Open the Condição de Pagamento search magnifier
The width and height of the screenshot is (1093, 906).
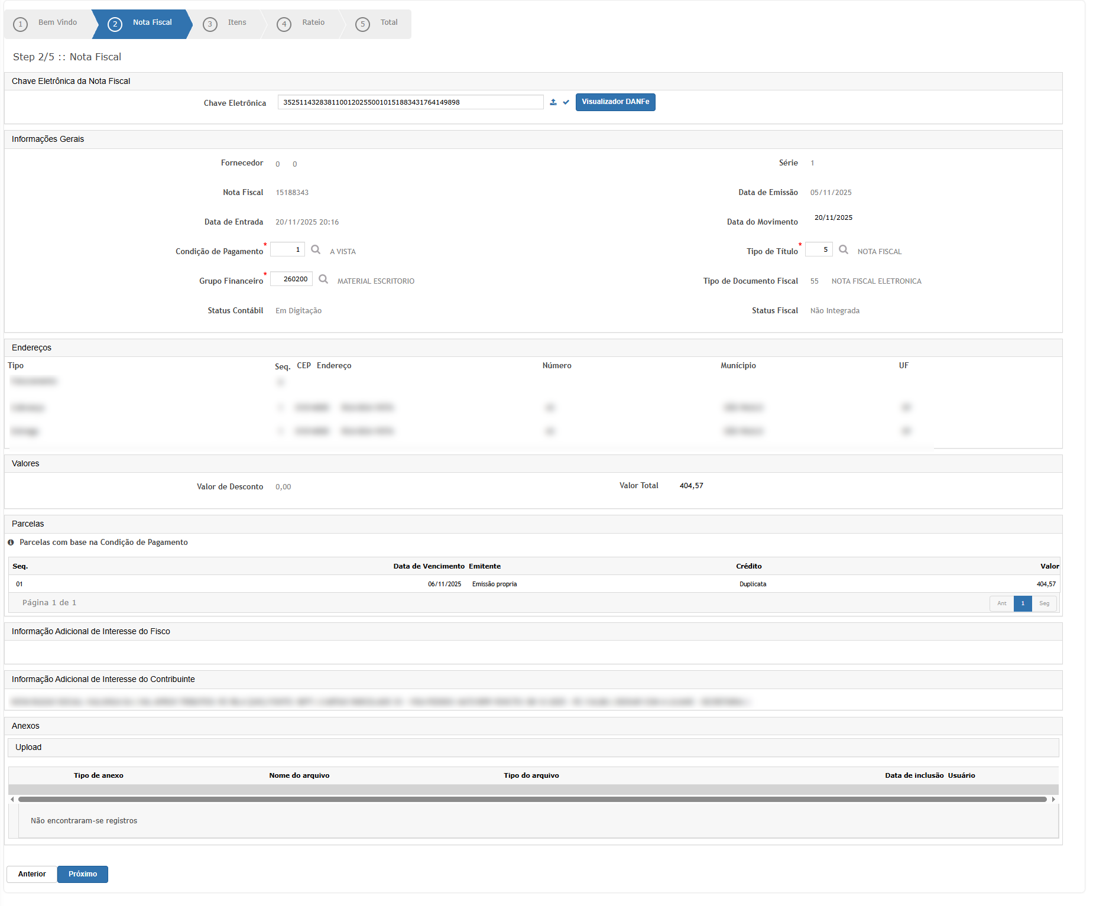tap(316, 250)
